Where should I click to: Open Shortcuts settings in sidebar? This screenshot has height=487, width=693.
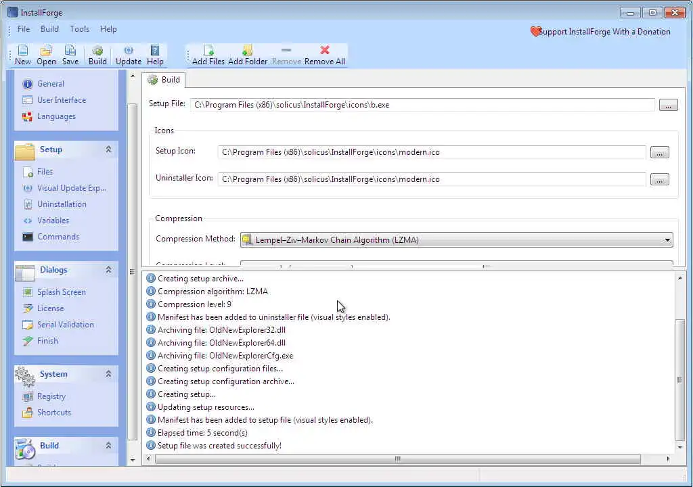(x=47, y=413)
